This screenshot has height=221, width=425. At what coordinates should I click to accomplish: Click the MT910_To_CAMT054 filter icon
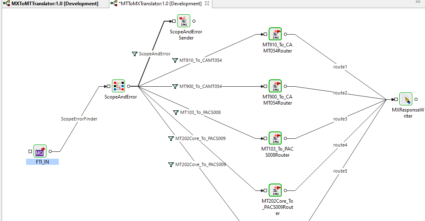(x=175, y=60)
